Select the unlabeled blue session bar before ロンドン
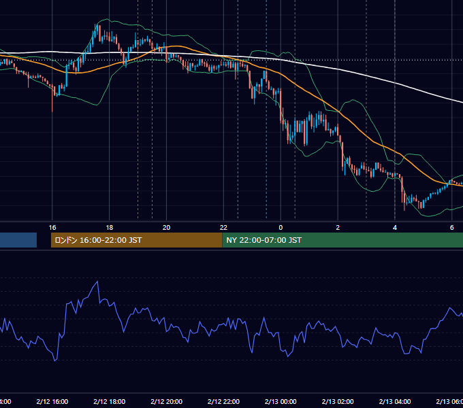 coord(18,240)
